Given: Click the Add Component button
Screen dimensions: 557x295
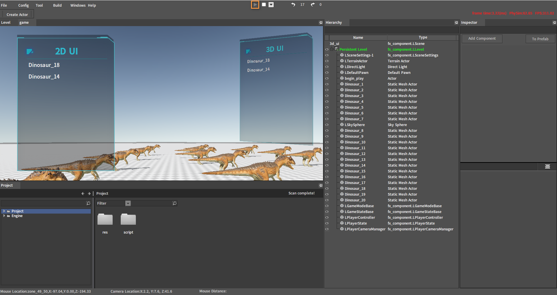Looking at the screenshot, I should [482, 39].
